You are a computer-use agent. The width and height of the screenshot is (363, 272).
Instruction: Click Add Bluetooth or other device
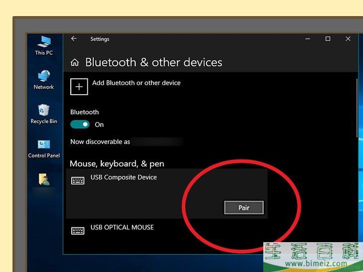(x=136, y=83)
